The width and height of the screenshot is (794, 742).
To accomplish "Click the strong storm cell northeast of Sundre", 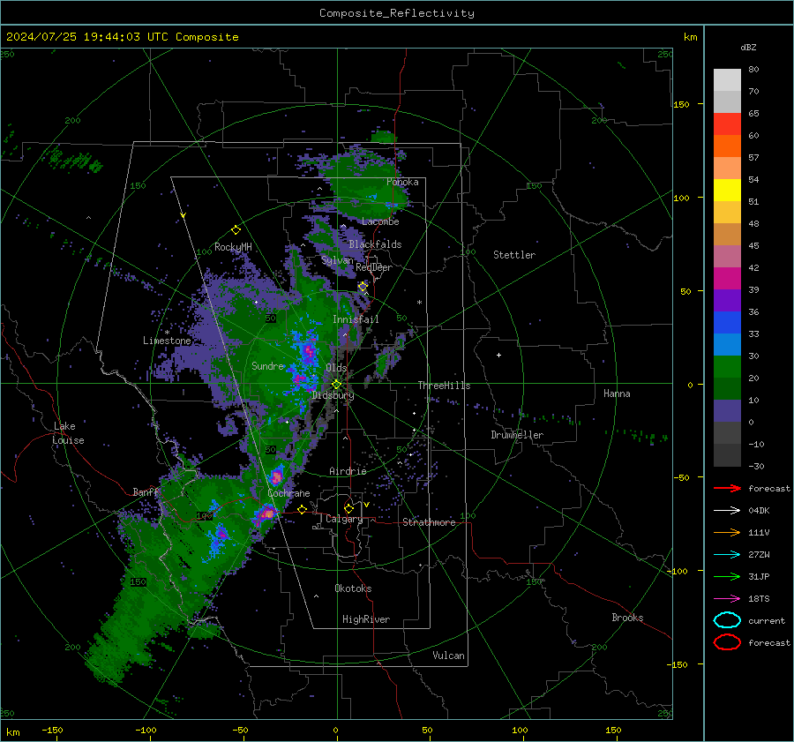I will pyautogui.click(x=309, y=349).
